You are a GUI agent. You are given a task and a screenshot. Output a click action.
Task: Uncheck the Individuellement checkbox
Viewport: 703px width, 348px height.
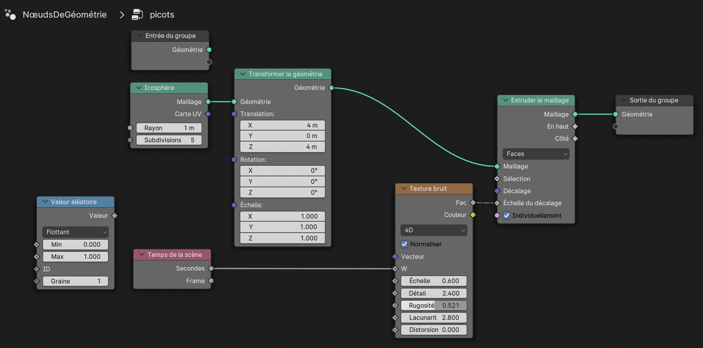507,215
